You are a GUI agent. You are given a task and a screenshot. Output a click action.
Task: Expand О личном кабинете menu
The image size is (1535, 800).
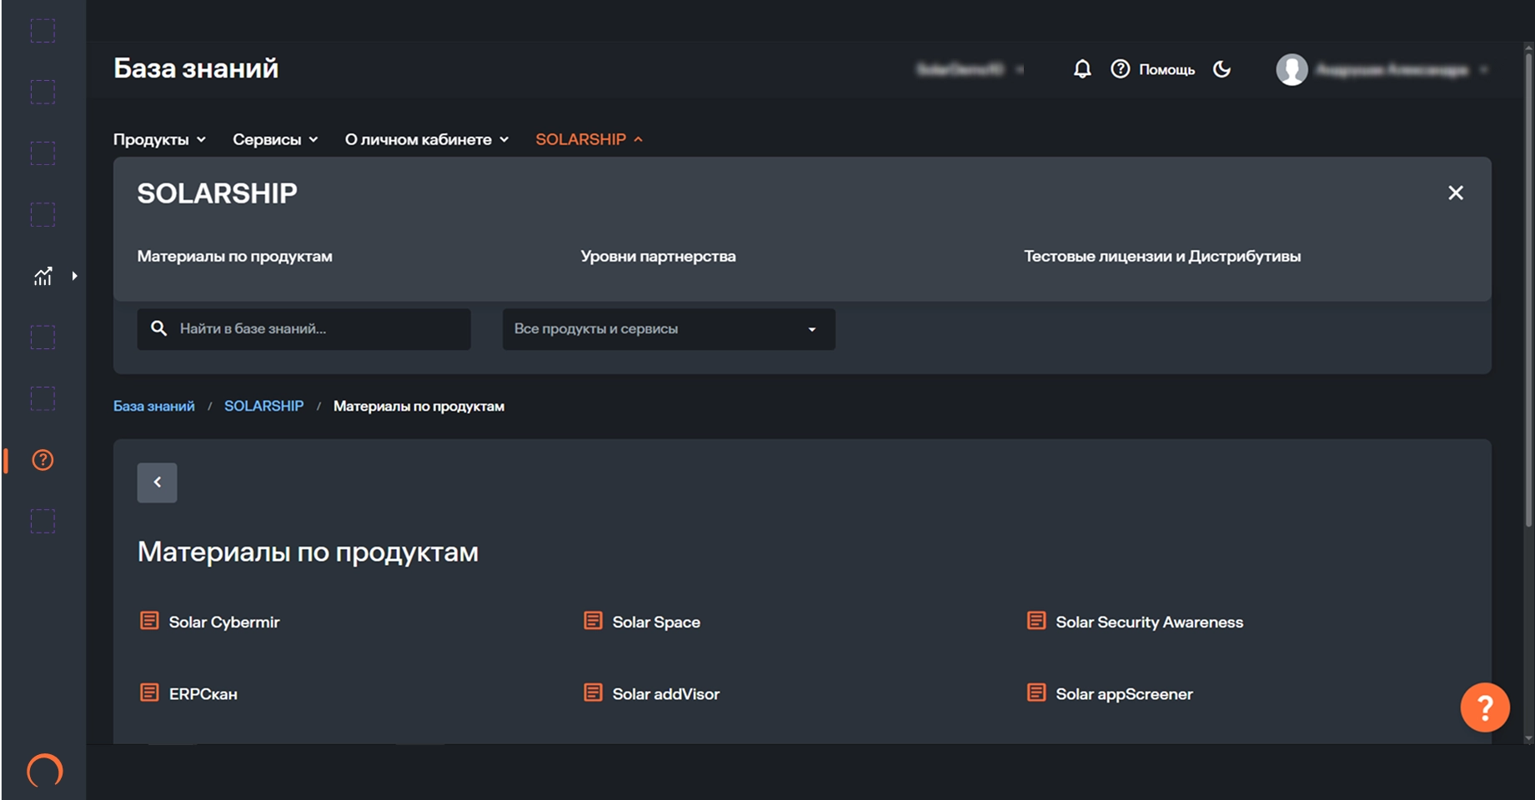pos(427,139)
